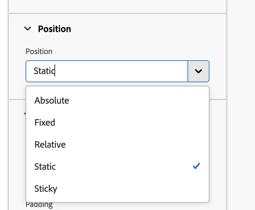Click the bold Position section heading
255x210 pixels.
click(x=54, y=29)
